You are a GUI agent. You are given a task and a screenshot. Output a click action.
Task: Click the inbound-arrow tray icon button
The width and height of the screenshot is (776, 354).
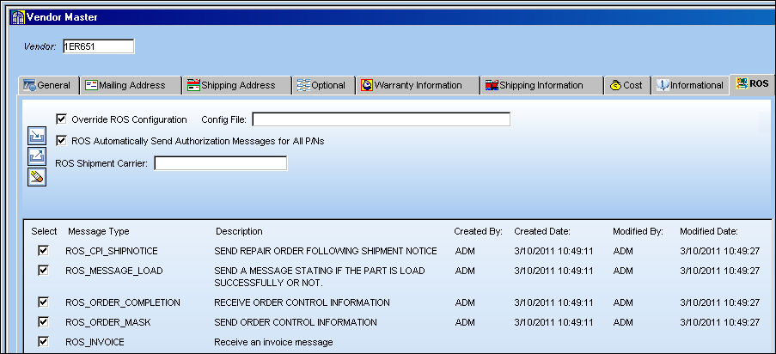click(x=37, y=136)
